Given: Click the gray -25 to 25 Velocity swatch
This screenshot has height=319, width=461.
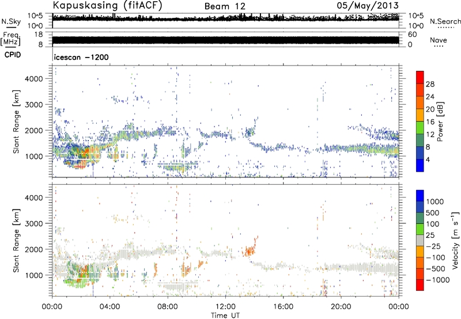Looking at the screenshot, I should [x=420, y=240].
